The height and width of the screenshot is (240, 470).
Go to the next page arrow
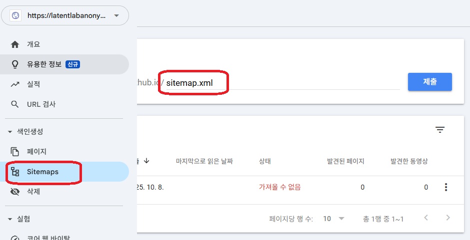(448, 218)
